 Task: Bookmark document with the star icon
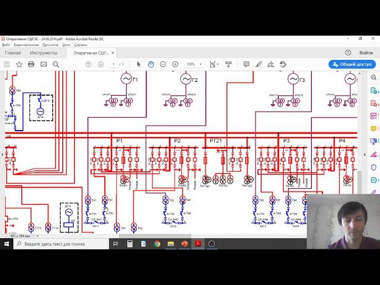pyautogui.click(x=19, y=64)
